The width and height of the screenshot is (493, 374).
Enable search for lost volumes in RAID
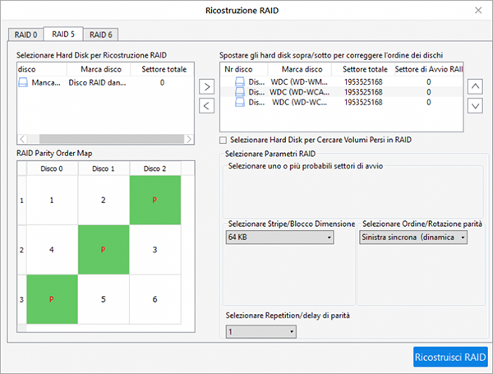(223, 140)
